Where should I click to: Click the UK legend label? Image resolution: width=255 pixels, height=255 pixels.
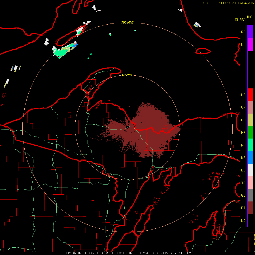click(x=243, y=44)
